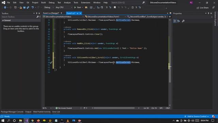This screenshot has height=123, width=218.
Task: Click the Property Pages wrench icon
Action: click(183, 21)
